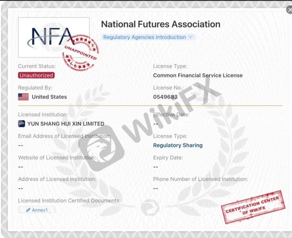Click the Expiry Date label
292x238 pixels.
(168, 157)
